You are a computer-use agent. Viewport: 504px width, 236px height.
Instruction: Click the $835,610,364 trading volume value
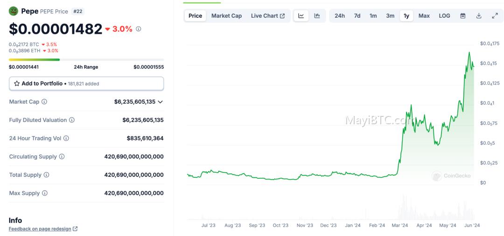coord(145,138)
